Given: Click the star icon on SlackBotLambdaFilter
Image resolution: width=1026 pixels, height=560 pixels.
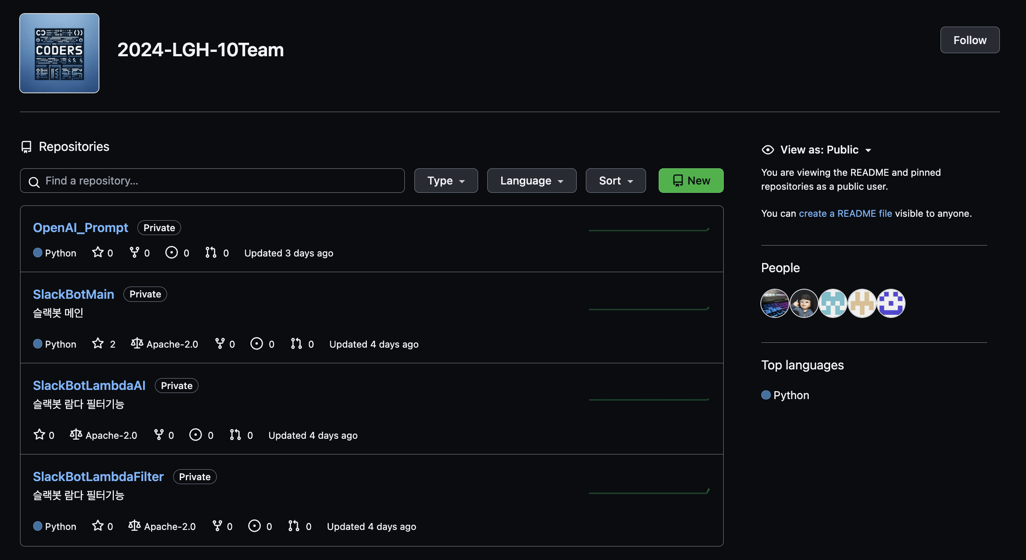Looking at the screenshot, I should (98, 526).
